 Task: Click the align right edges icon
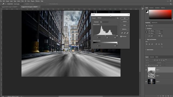[152, 44]
